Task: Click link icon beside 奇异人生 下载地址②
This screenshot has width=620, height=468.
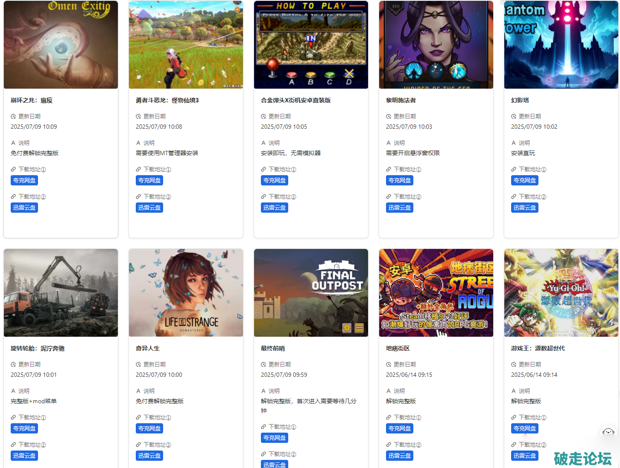Action: click(138, 445)
